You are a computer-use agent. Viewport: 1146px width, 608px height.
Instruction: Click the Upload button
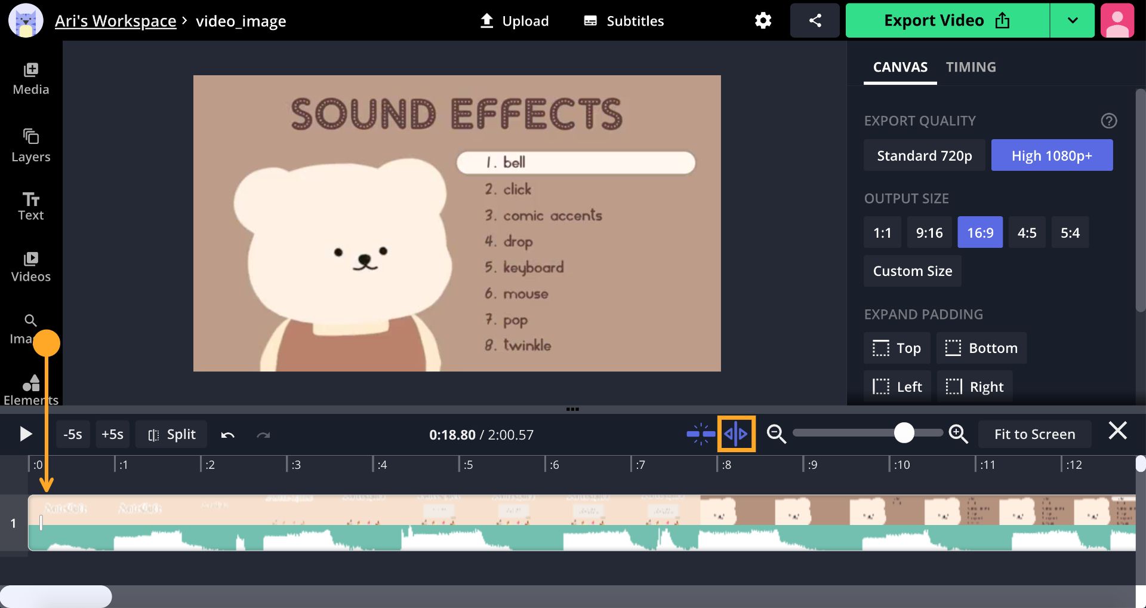point(514,21)
